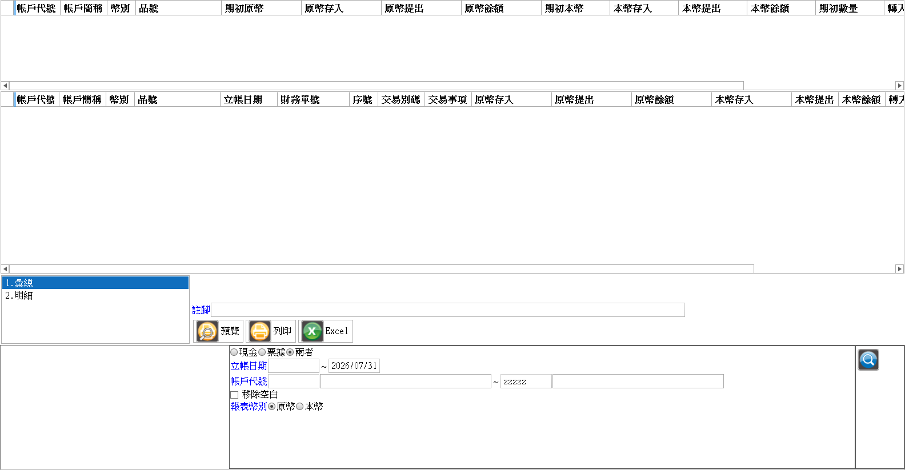Click top grid right scroll arrow

pos(899,86)
